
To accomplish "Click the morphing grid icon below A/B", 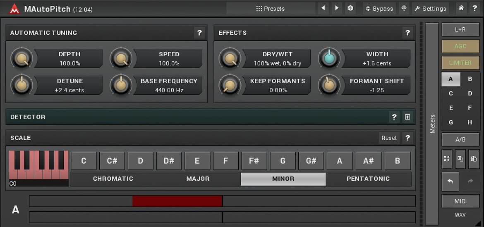I will [x=447, y=159].
